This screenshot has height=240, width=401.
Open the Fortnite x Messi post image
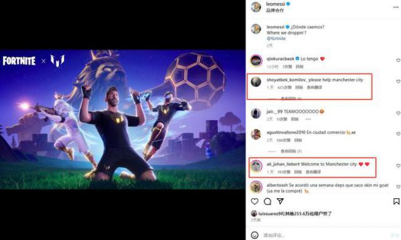[x=123, y=119]
